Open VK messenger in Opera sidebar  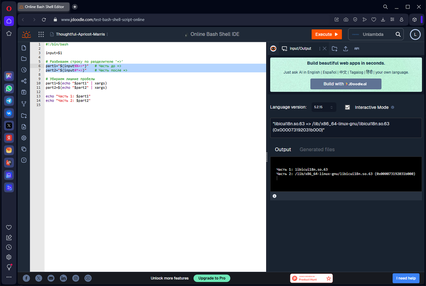[9, 113]
